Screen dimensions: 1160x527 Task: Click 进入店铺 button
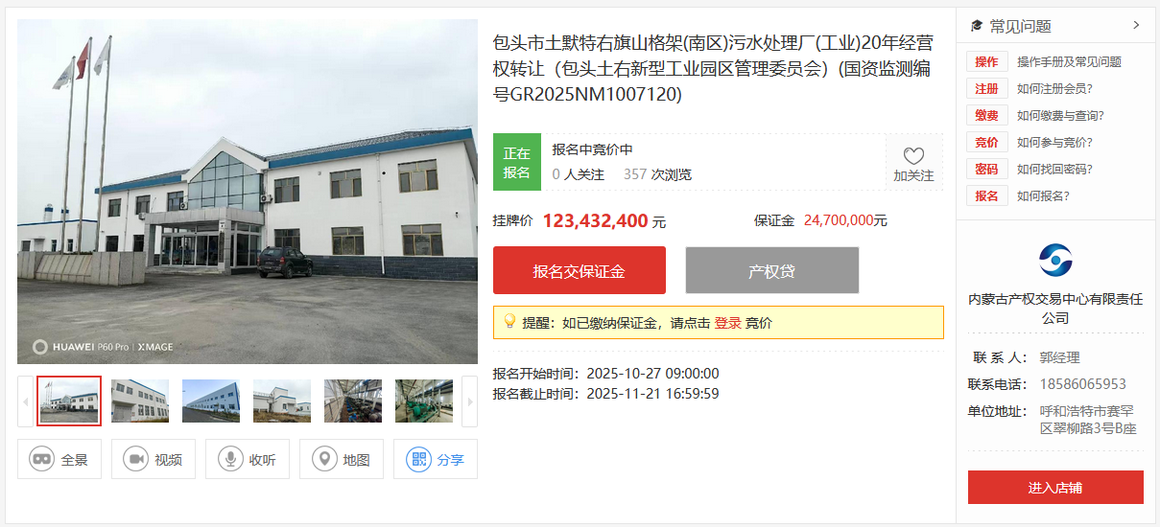(x=1055, y=487)
